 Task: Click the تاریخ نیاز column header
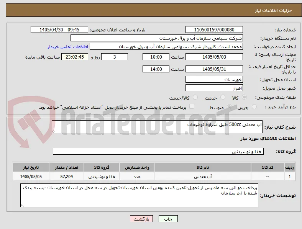tap(31, 167)
